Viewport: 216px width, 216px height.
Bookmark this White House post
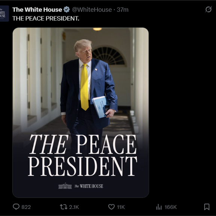[207, 207]
